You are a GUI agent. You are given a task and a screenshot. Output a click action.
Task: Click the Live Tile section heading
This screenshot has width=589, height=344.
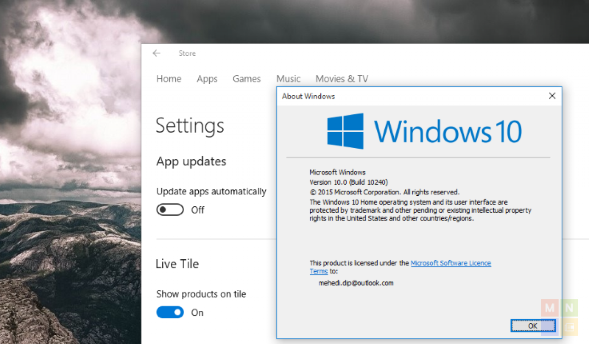tap(177, 264)
